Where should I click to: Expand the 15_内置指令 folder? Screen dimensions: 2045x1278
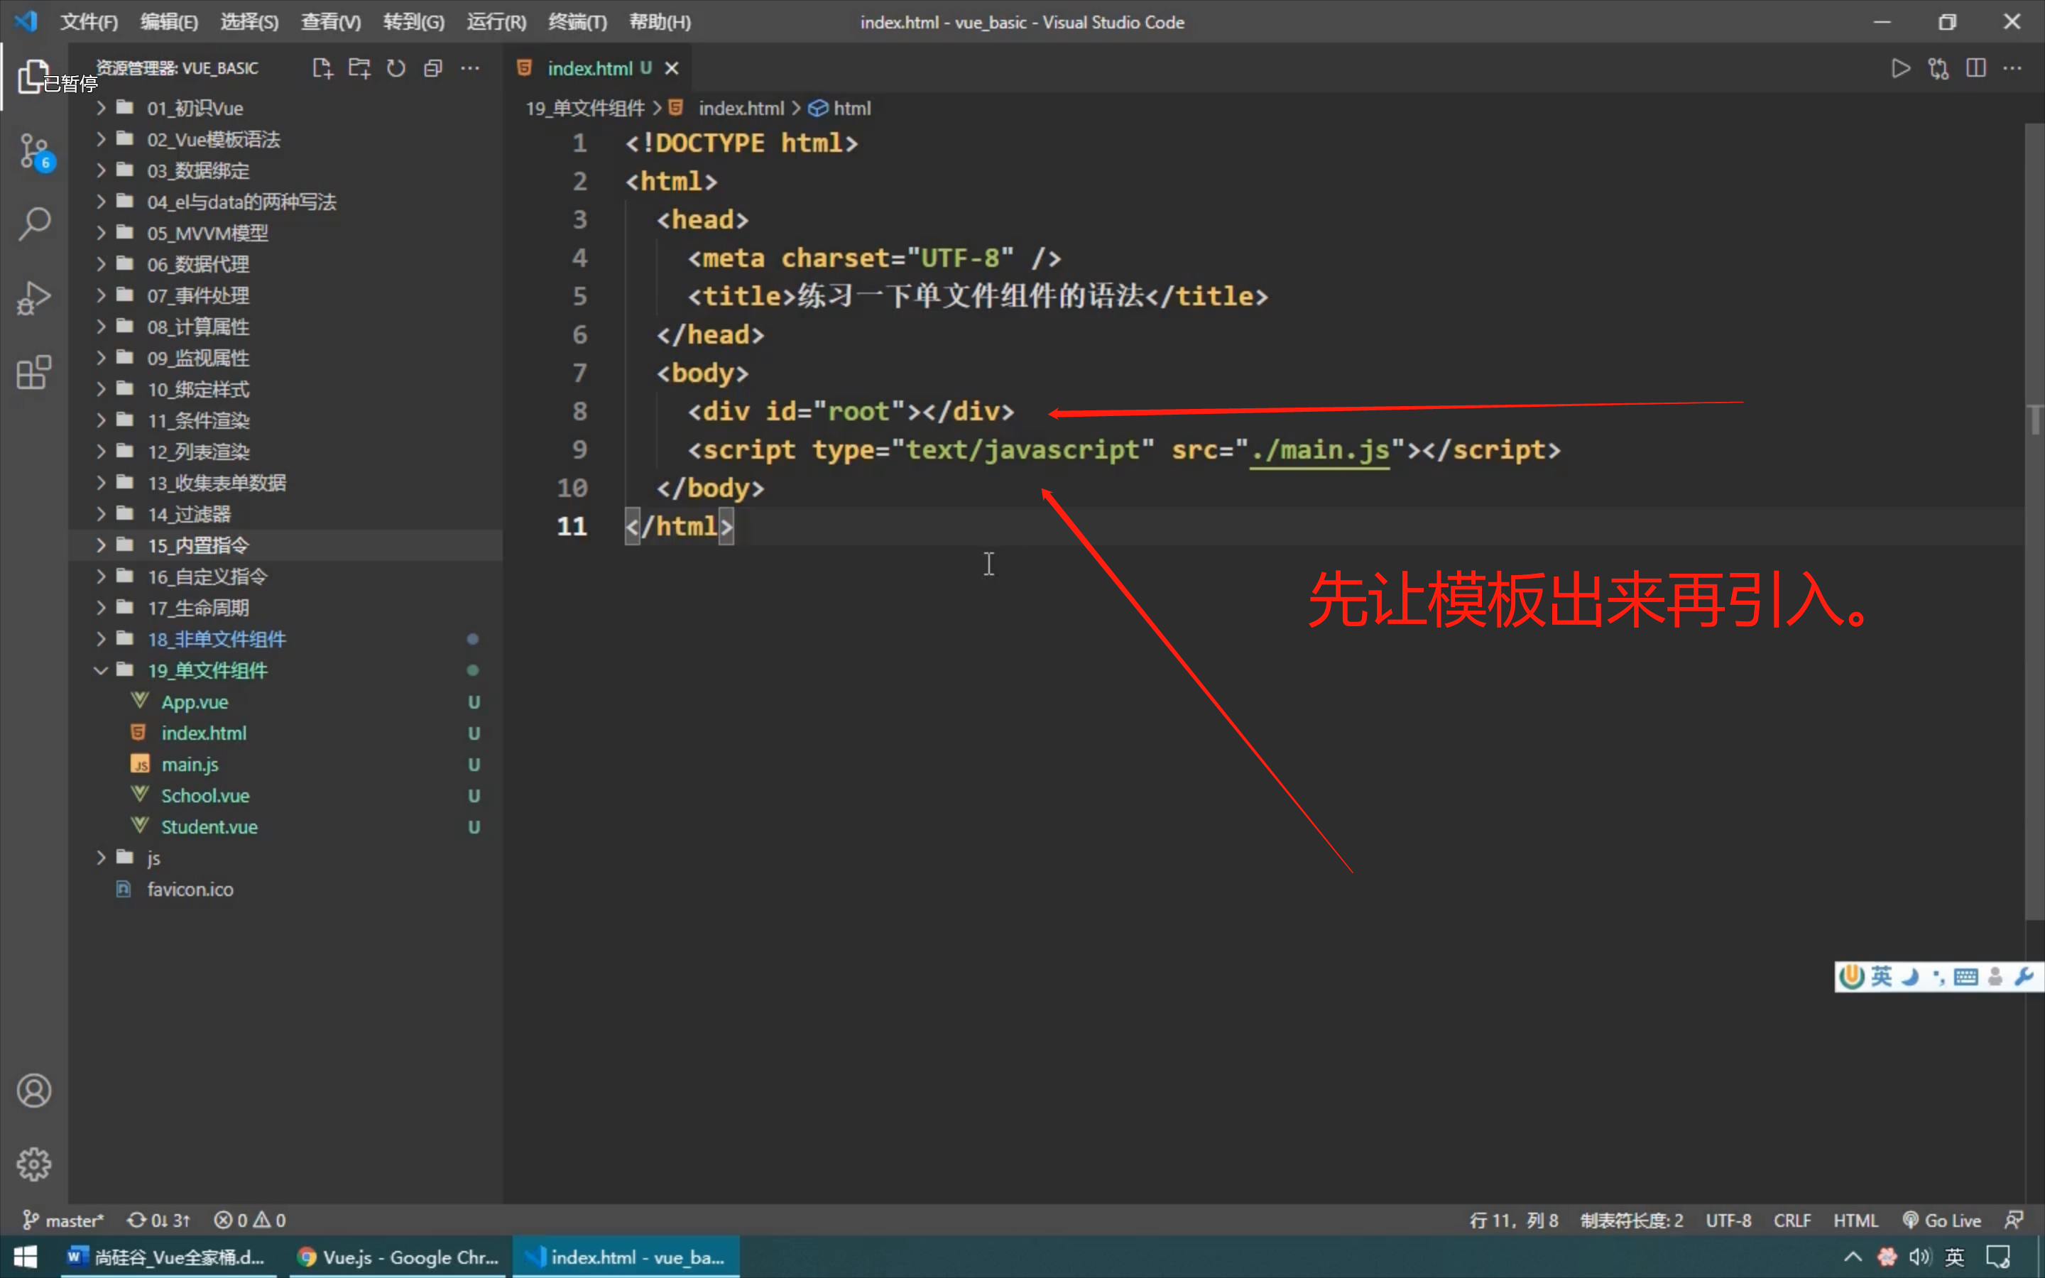(285, 545)
